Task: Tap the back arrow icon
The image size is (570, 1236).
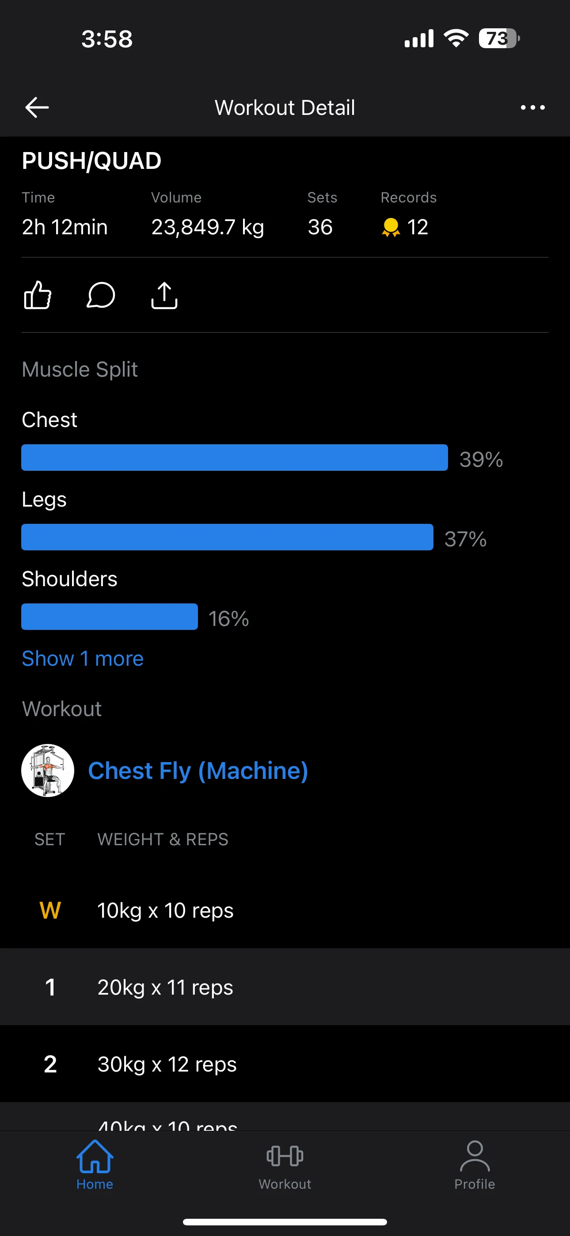Action: pos(37,107)
